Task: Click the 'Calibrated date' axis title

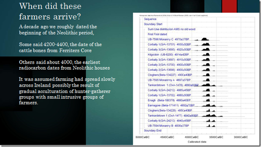Action: pos(197,142)
